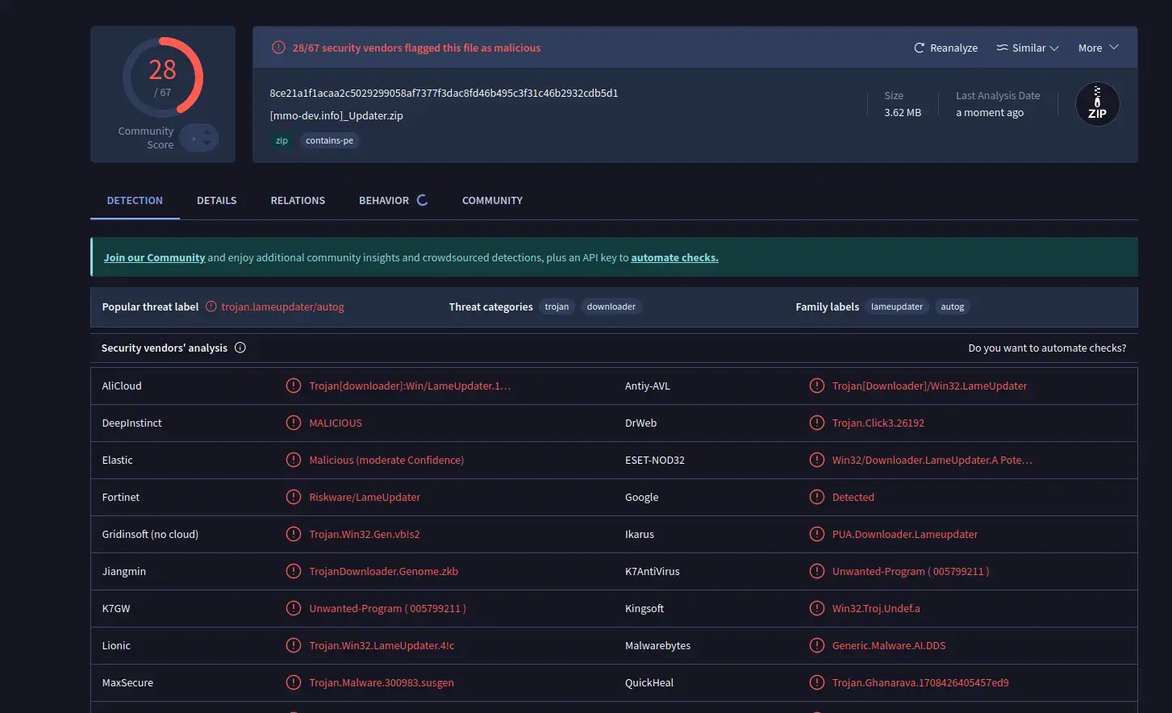Click the 'Gridinsoft (no cloud)' vendor name
The height and width of the screenshot is (713, 1172).
(x=150, y=534)
